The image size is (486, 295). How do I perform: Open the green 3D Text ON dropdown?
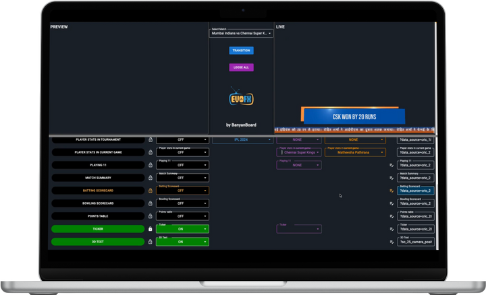[182, 242]
